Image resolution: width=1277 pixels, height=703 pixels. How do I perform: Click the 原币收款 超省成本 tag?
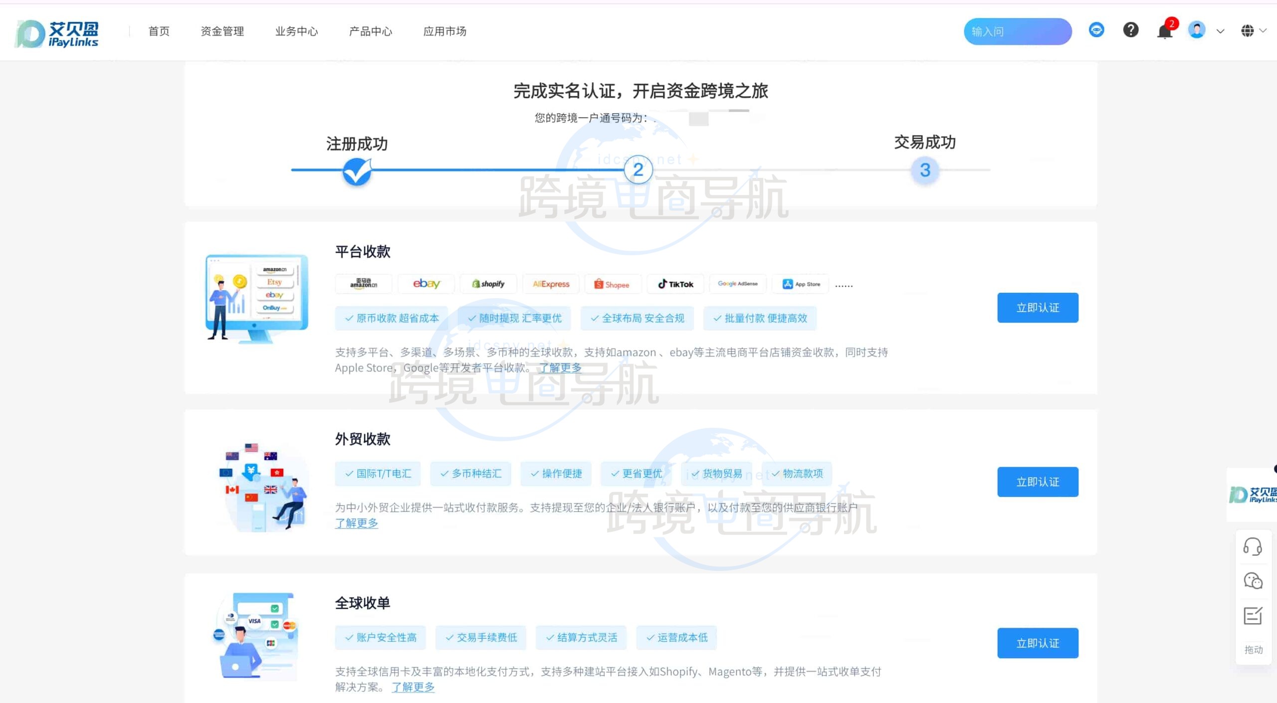point(392,318)
